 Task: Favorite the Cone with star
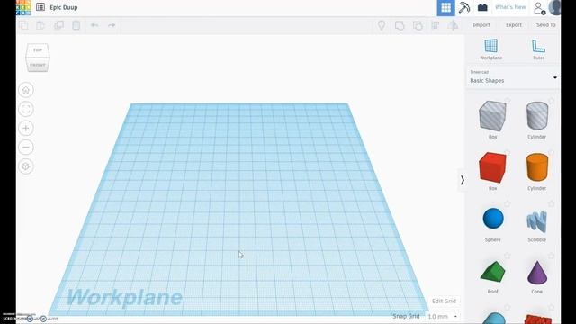coord(552,256)
